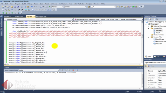
Task: Click the Undo arrow icon
Action: pos(32,7)
